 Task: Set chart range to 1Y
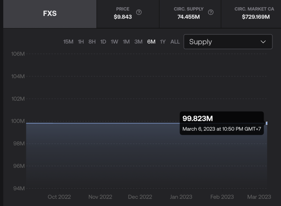[163, 42]
